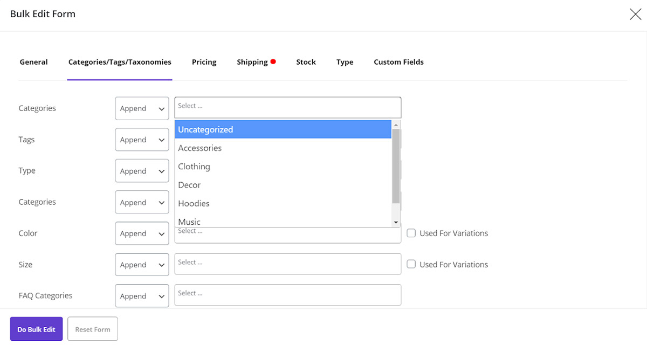The image size is (647, 345).
Task: Click the scroll down arrow in category list
Action: 396,222
